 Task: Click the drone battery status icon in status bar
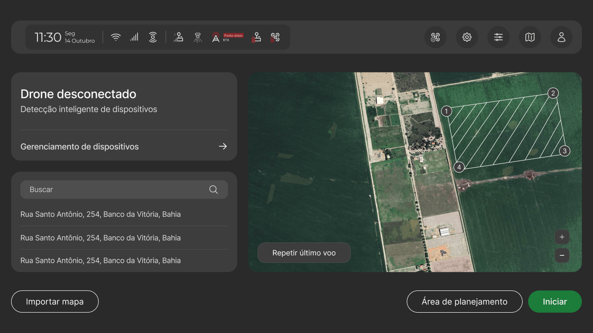coord(275,37)
